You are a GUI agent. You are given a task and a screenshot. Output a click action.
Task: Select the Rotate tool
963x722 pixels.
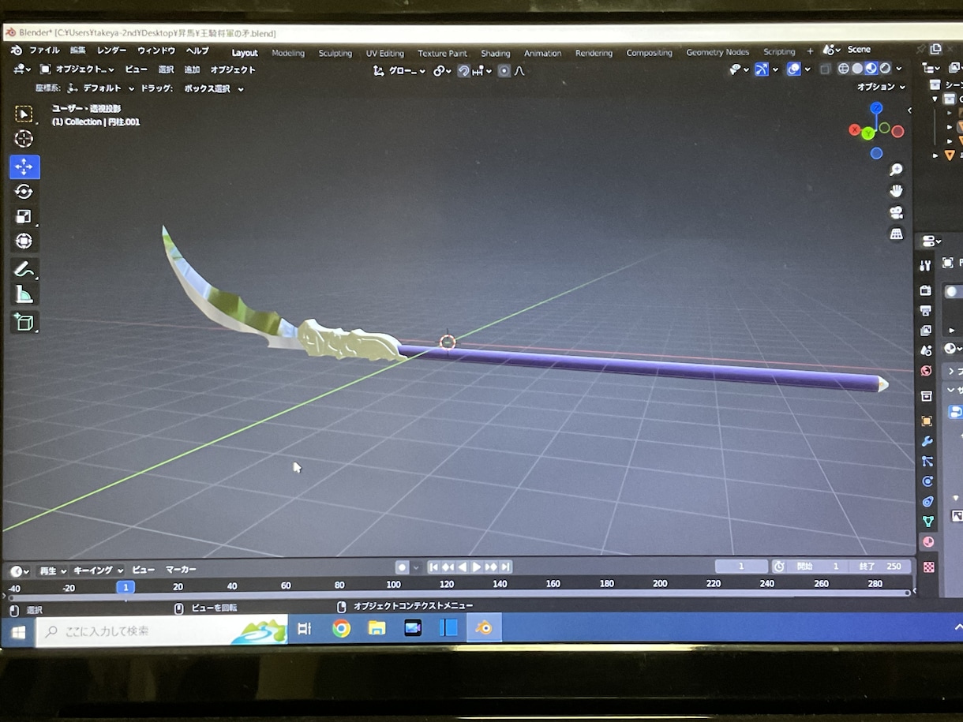tap(24, 192)
